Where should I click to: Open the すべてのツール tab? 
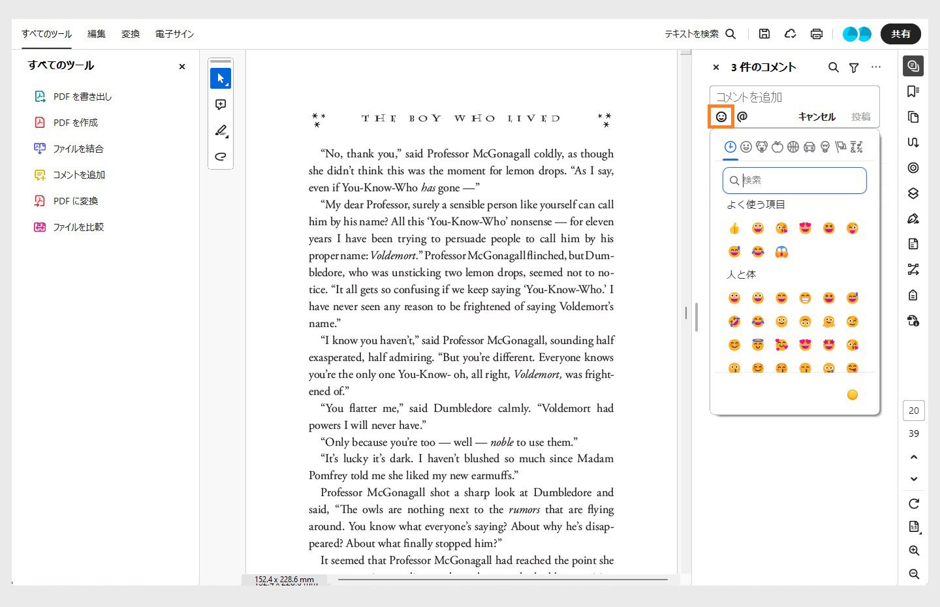(x=46, y=34)
